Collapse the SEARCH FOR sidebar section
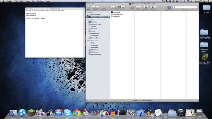The image size is (212, 119). pyautogui.click(x=87, y=41)
